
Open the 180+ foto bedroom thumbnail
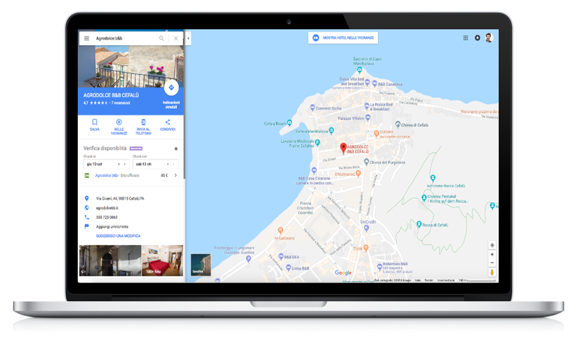(162, 260)
